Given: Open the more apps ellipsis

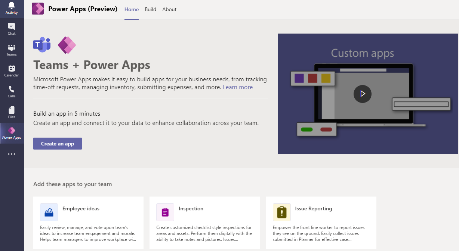Looking at the screenshot, I should pos(12,154).
